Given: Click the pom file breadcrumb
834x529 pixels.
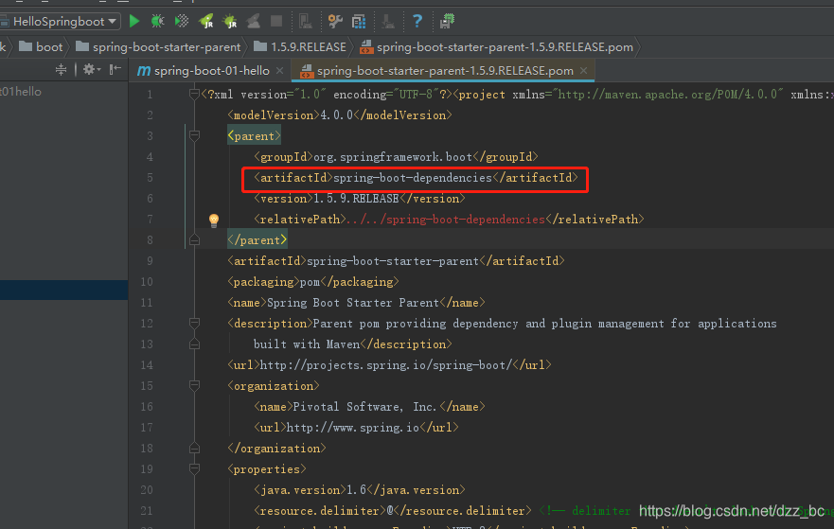Looking at the screenshot, I should point(496,47).
